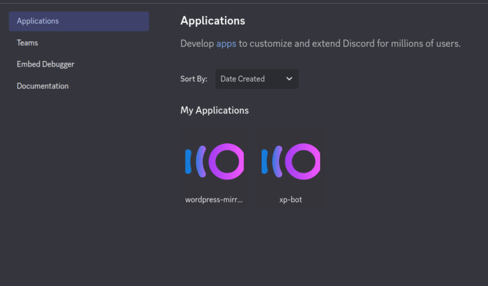Go to the Teams section
The image size is (488, 286).
(27, 43)
